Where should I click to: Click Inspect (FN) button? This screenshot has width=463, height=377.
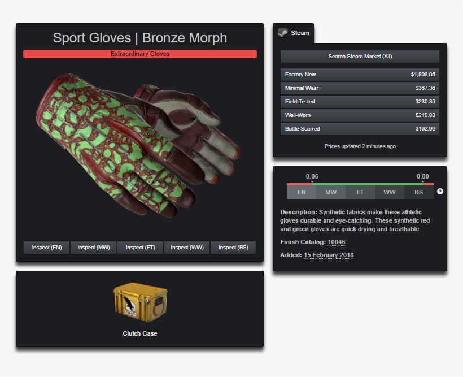(x=47, y=248)
